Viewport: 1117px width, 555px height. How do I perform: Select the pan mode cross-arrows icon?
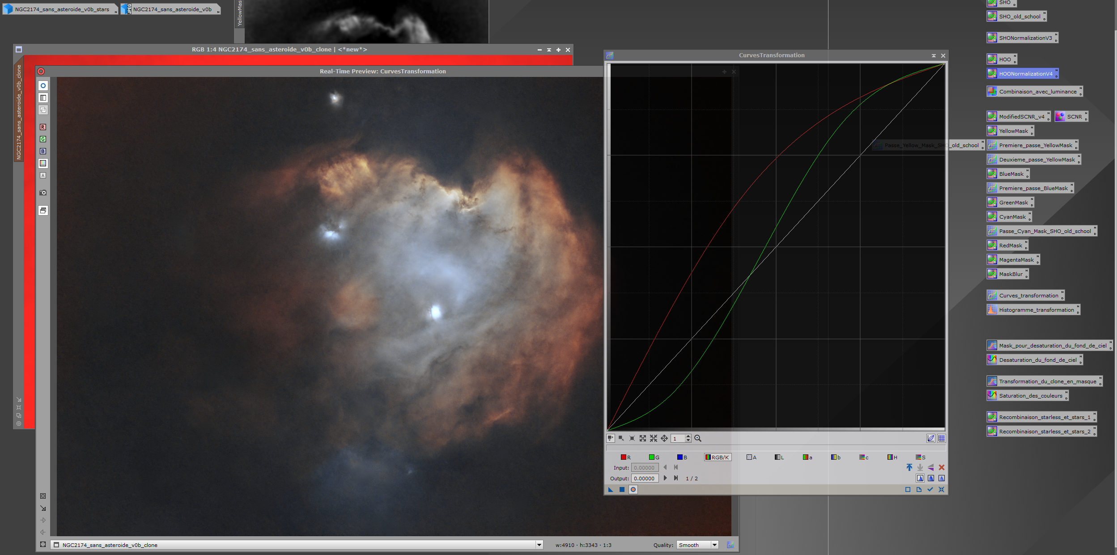coord(664,438)
